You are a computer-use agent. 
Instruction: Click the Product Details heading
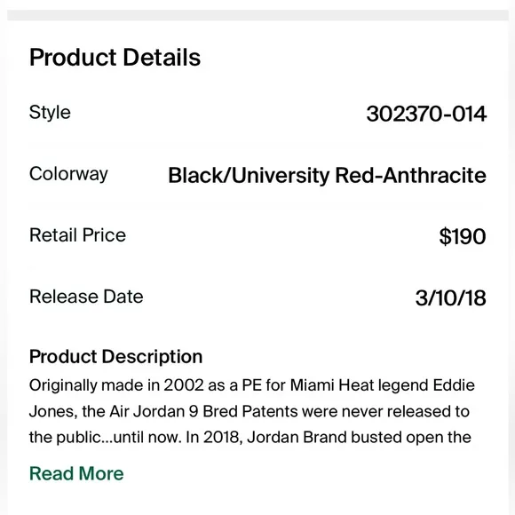tap(115, 57)
